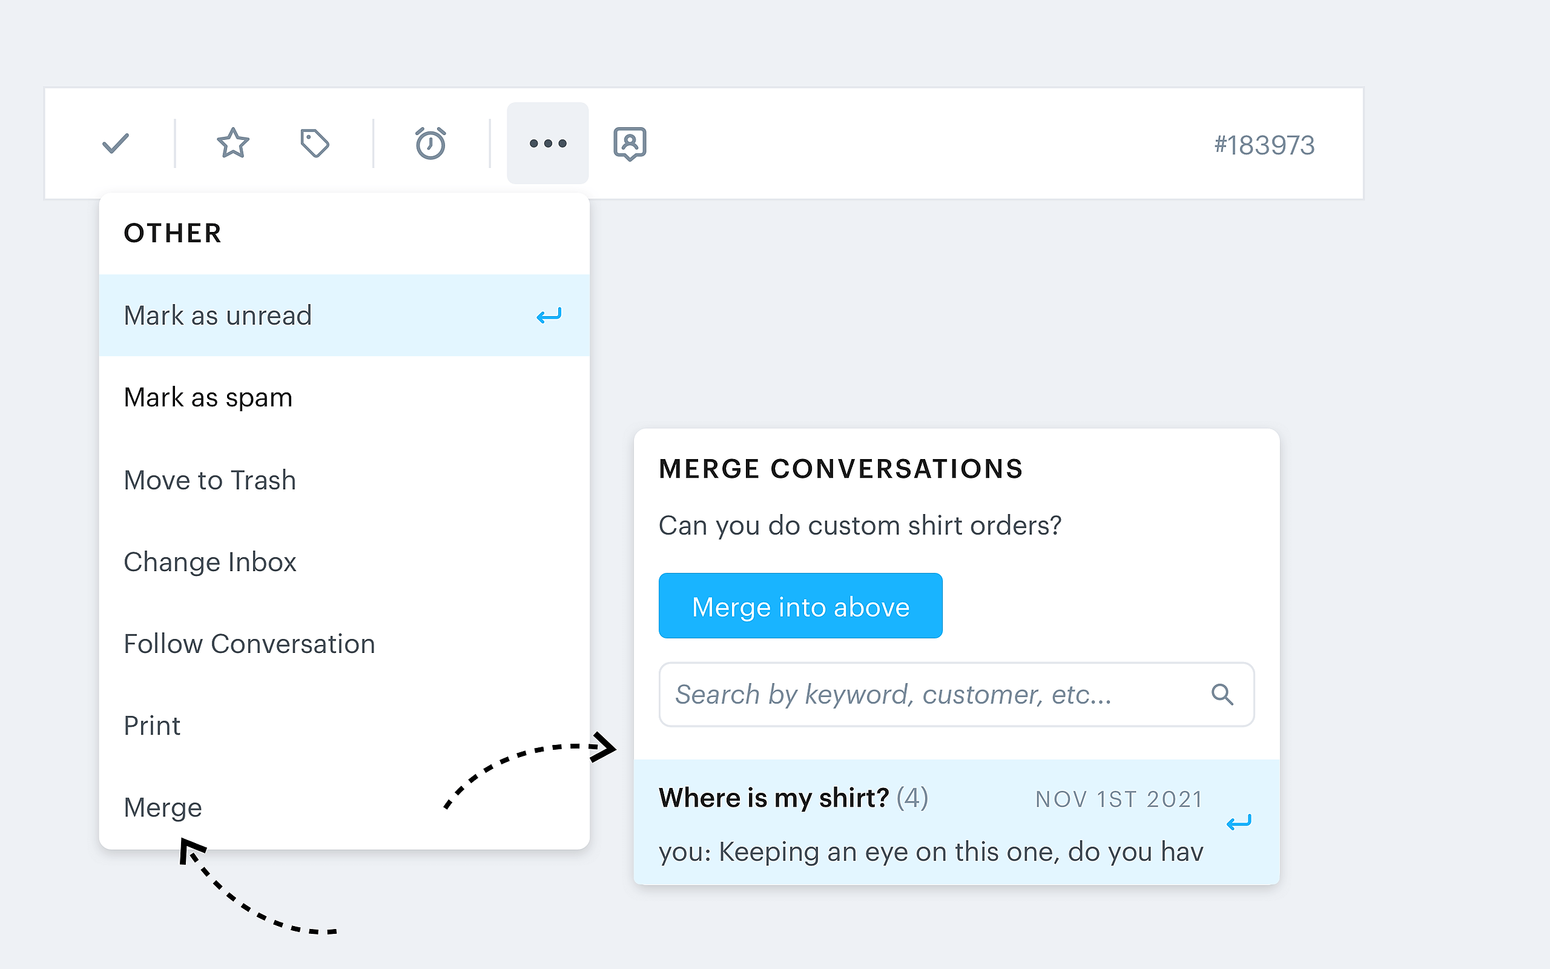Click the snooze alarm clock icon
This screenshot has width=1550, height=969.
(x=430, y=144)
